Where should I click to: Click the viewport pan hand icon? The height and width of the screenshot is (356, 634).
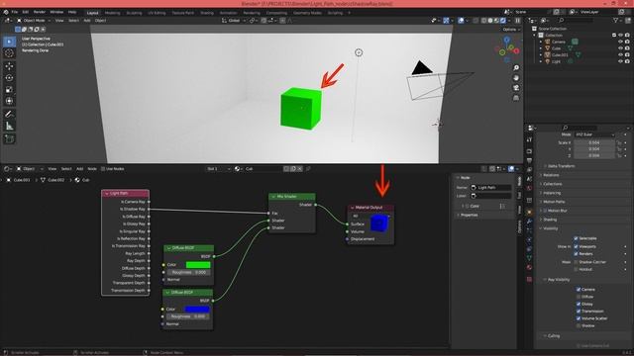pyautogui.click(x=516, y=78)
